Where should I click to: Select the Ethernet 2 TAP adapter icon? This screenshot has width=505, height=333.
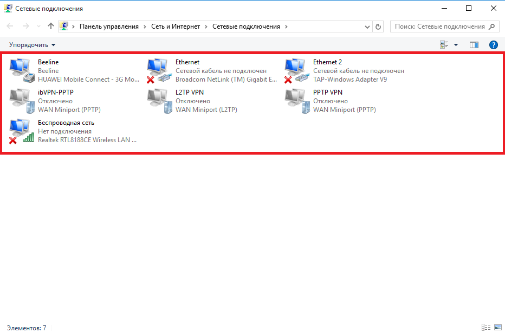click(x=296, y=70)
